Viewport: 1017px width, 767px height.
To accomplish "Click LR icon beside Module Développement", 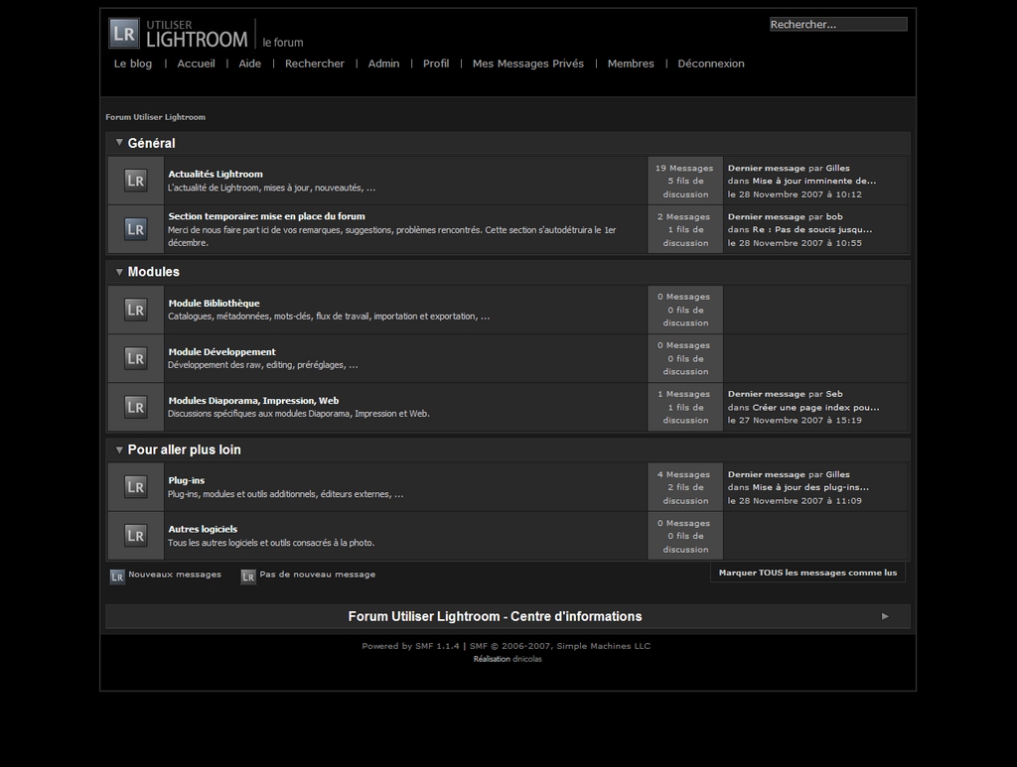I will point(135,358).
